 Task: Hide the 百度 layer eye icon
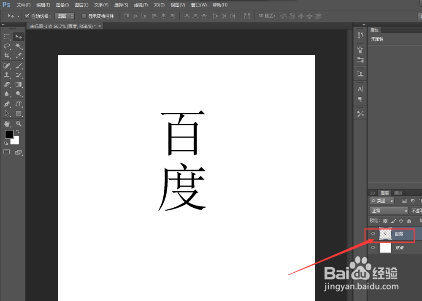(x=373, y=234)
